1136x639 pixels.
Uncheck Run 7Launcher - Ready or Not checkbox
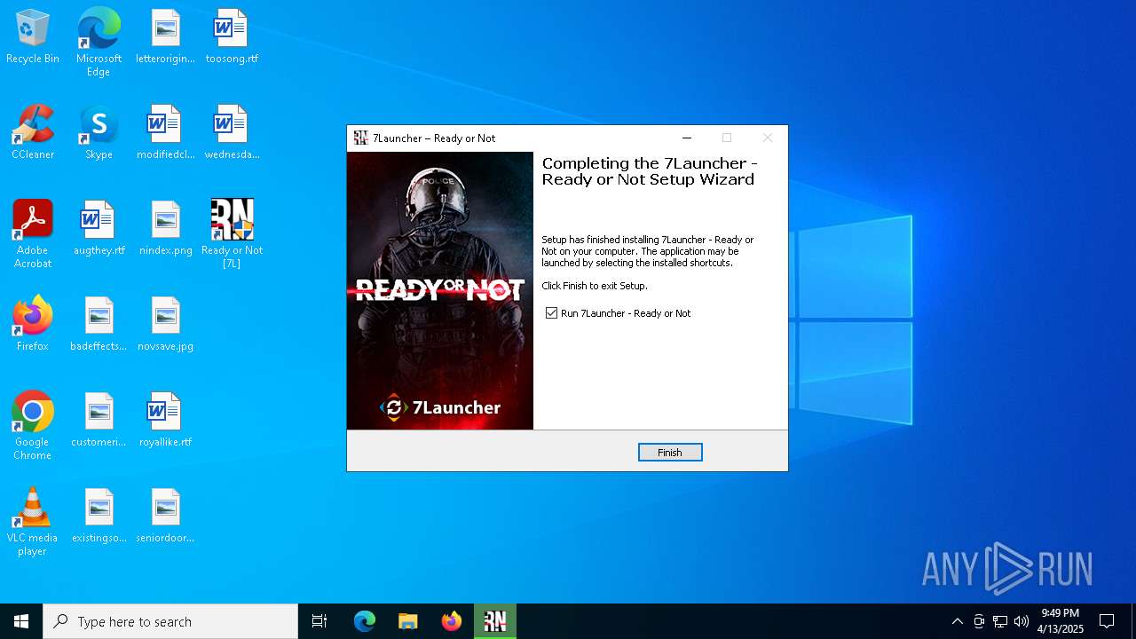pyautogui.click(x=552, y=313)
